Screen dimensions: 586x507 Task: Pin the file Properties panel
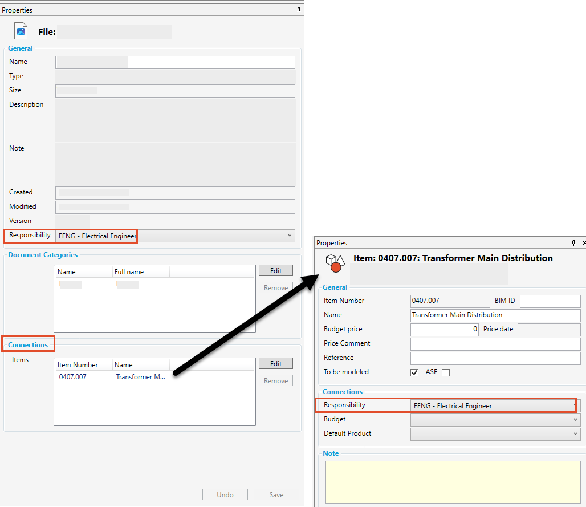299,10
